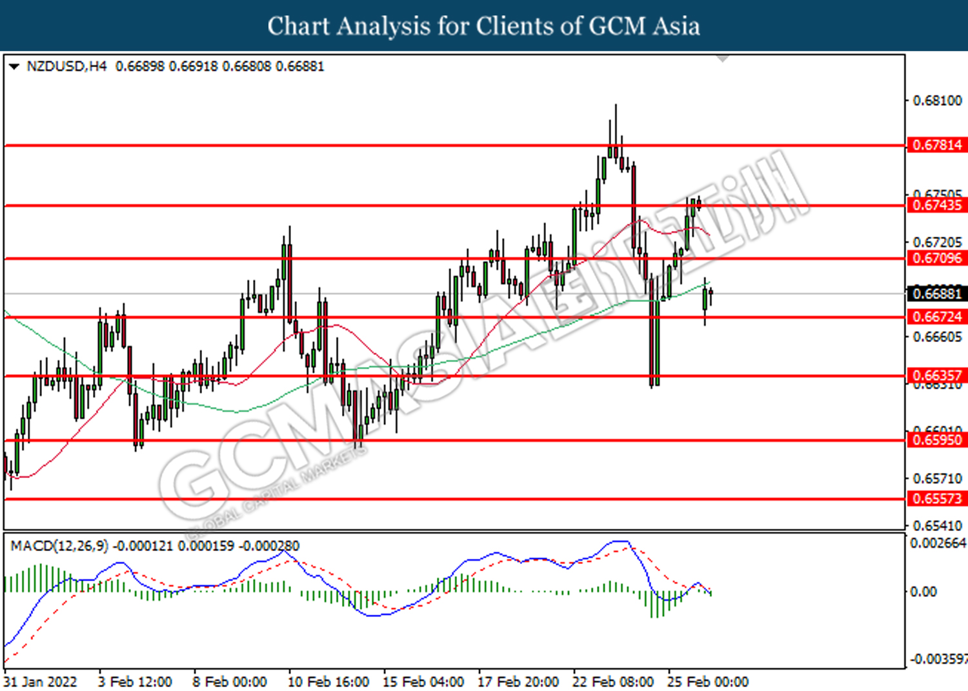Image resolution: width=968 pixels, height=691 pixels.
Task: Select the 0.66724 support price label
Action: pos(937,317)
